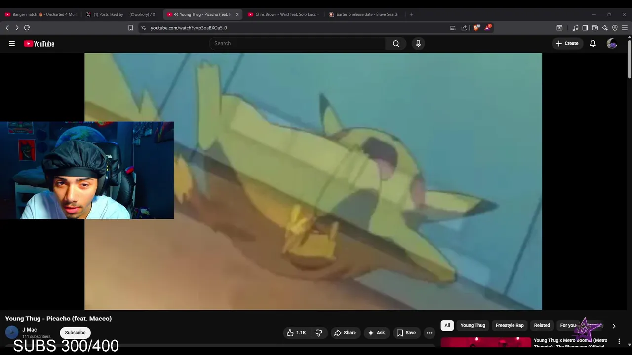Screen dimensions: 632x355
Task: Switch to the Chris Brown - Wrist tab
Action: pos(283,14)
